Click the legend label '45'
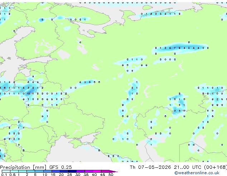Screen dimensions: 227x176 [x=102, y=175]
